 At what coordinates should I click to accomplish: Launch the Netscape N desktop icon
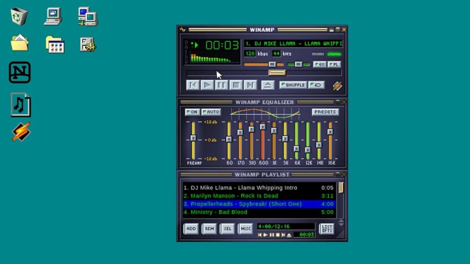click(20, 72)
